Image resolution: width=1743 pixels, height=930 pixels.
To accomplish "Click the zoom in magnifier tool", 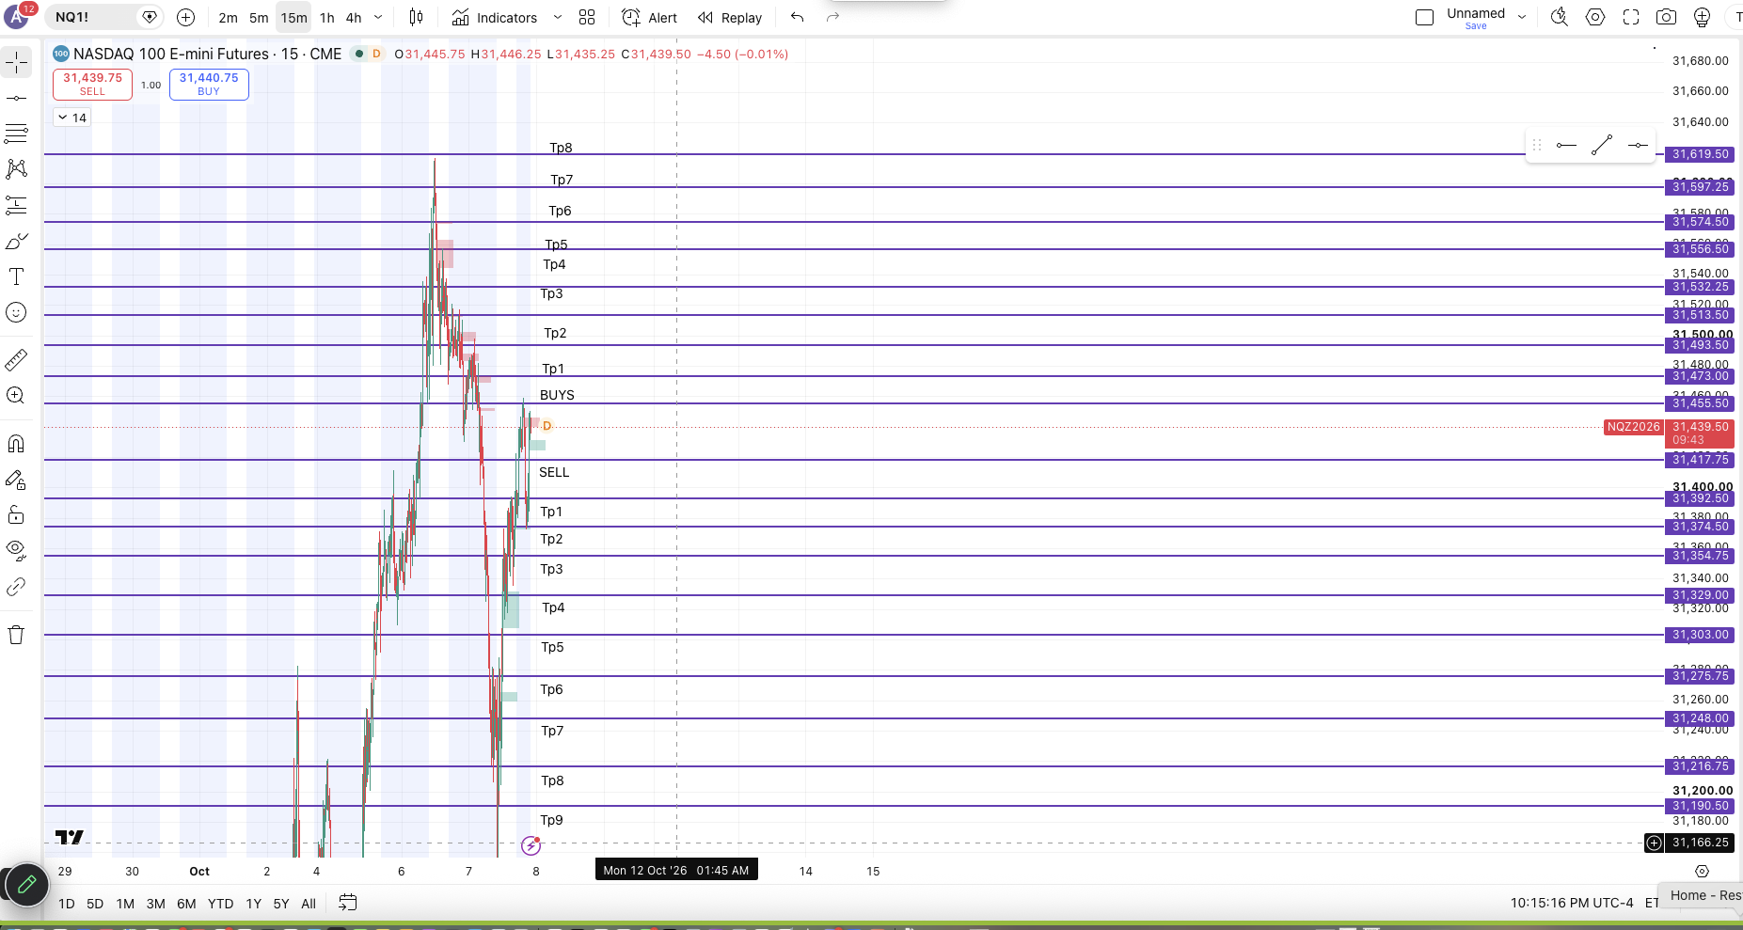I will pyautogui.click(x=16, y=395).
